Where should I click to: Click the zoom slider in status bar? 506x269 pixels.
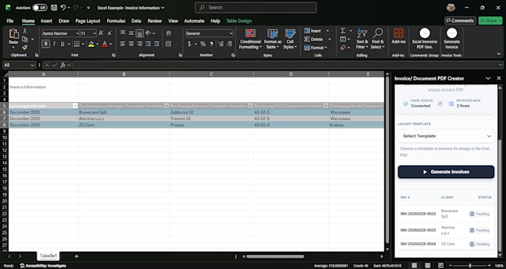[x=470, y=266]
